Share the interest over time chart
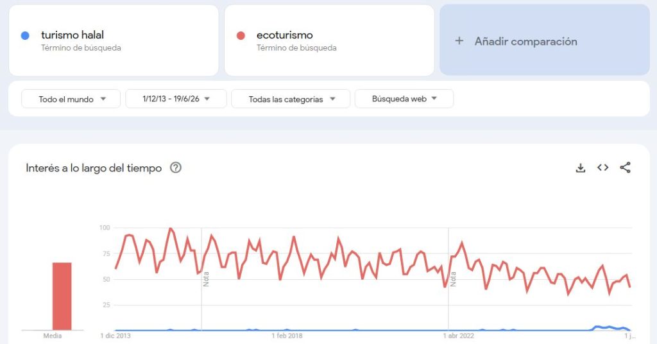Image resolution: width=657 pixels, height=344 pixels. [625, 168]
